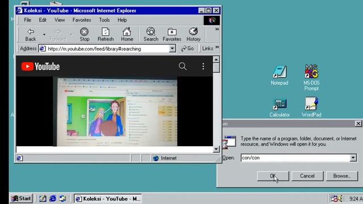Open the WordPad desktop shortcut
This screenshot has width=363, height=204.
pyautogui.click(x=311, y=107)
